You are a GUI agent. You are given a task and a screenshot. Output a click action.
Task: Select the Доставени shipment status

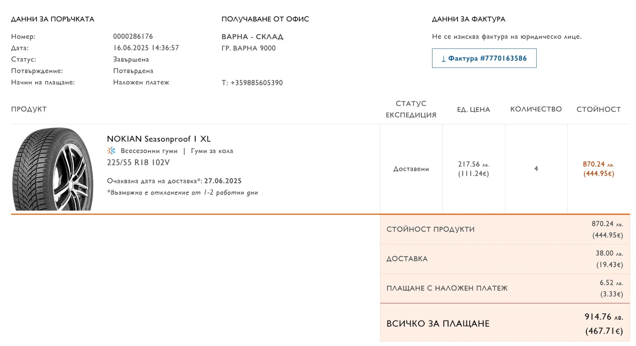(411, 169)
